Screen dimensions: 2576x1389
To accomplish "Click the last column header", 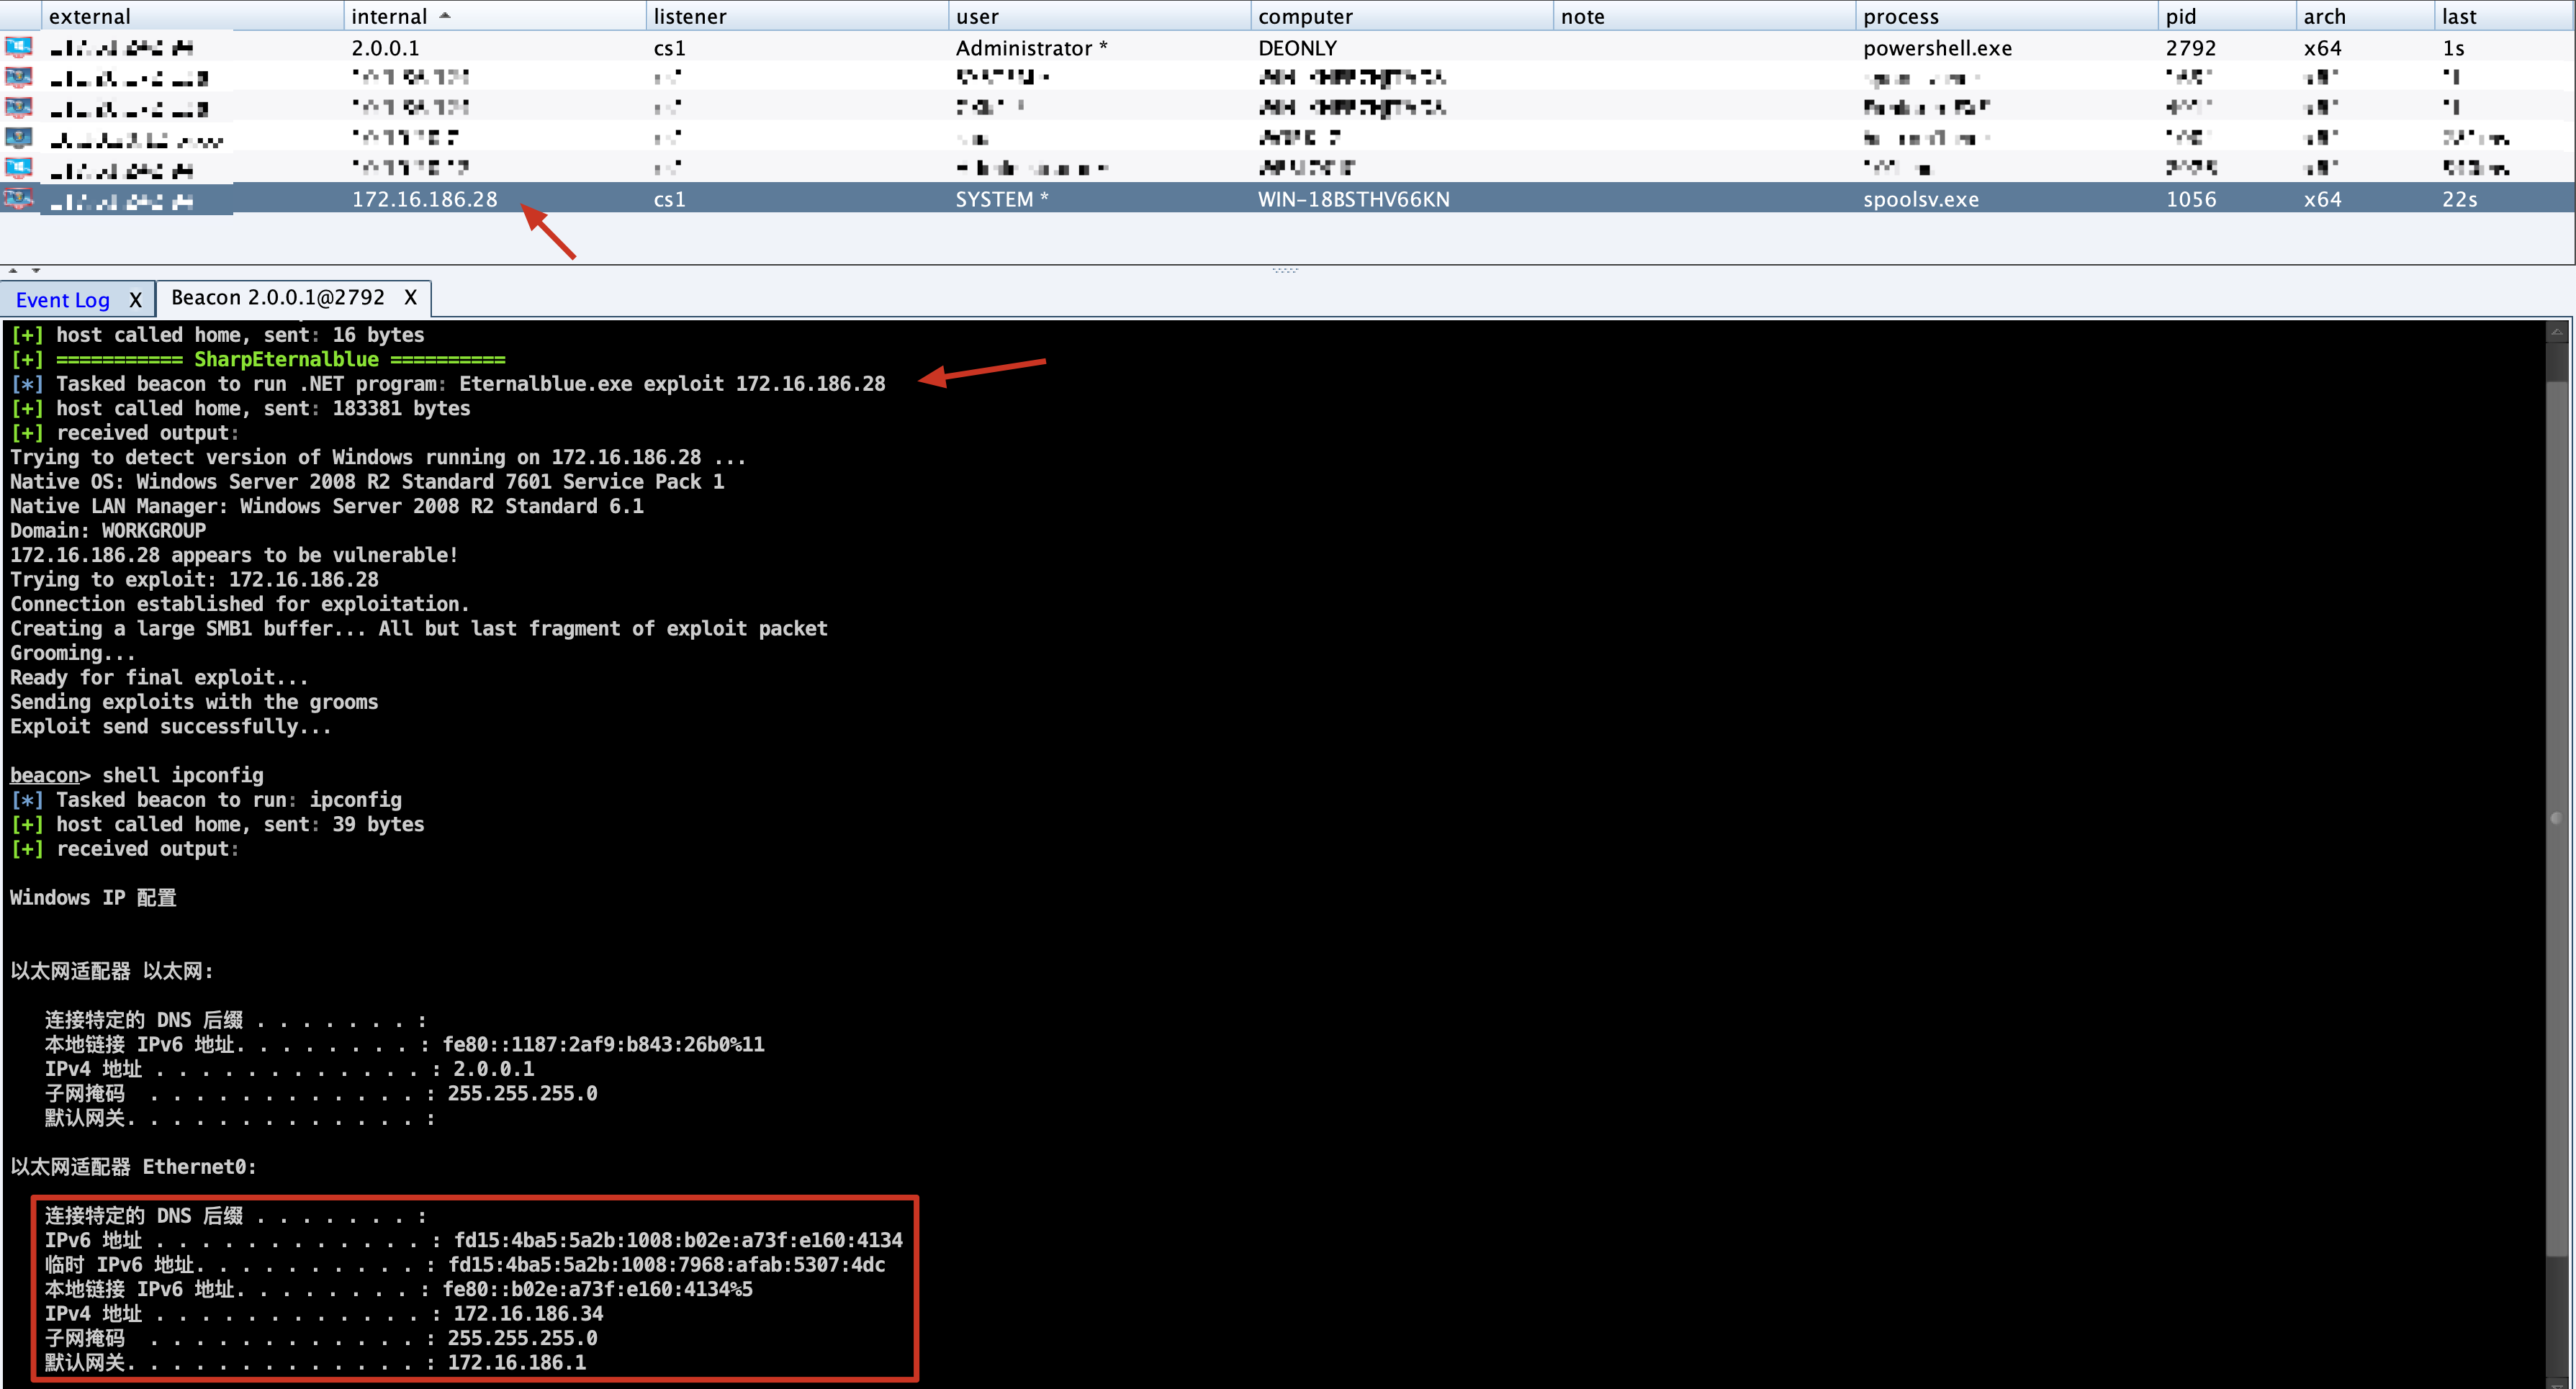I will tap(2503, 16).
